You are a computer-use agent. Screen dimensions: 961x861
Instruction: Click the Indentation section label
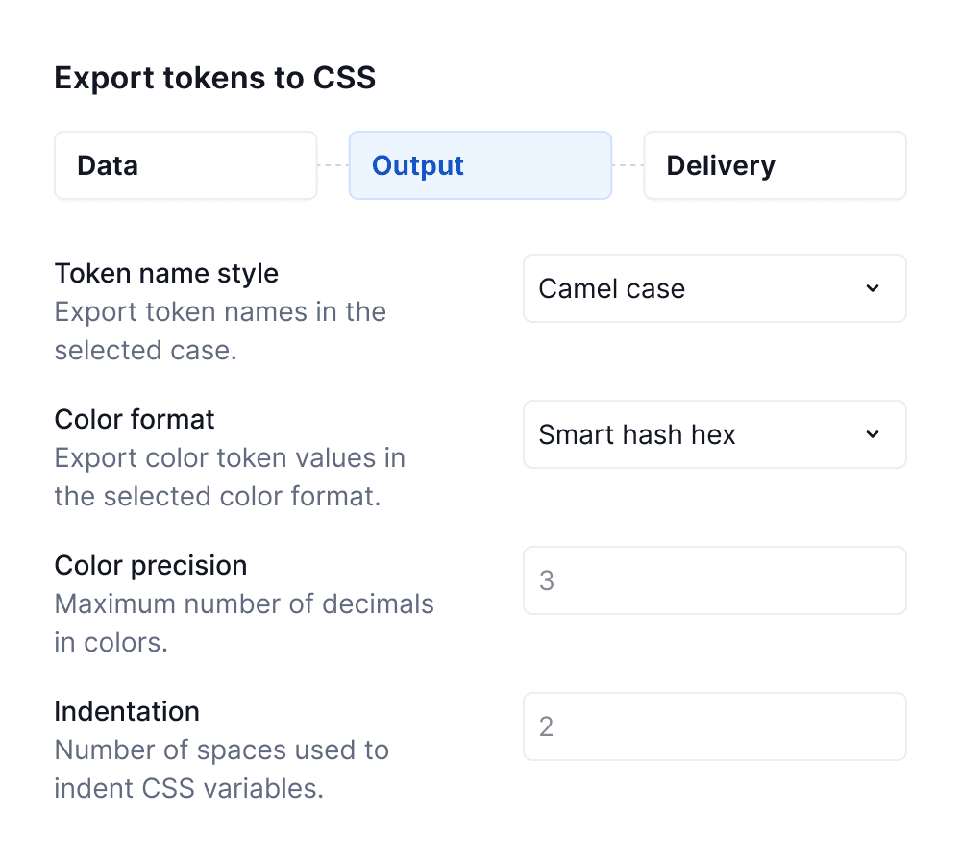click(126, 711)
